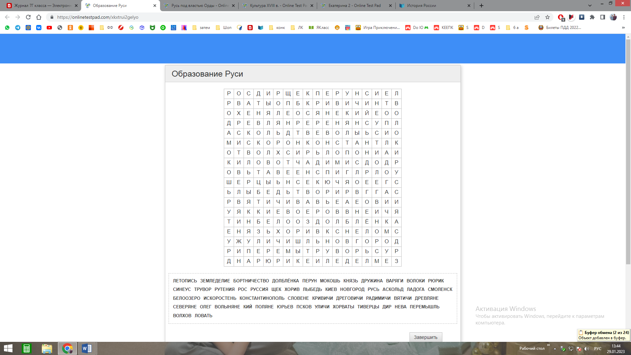Open the green Sber checkmark bookmark

(131, 28)
